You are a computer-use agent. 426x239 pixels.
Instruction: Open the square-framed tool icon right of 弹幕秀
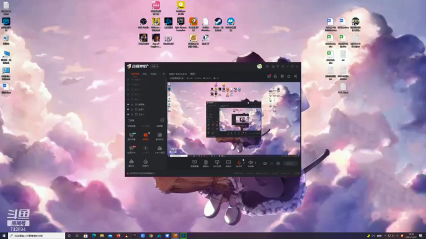click(x=159, y=136)
